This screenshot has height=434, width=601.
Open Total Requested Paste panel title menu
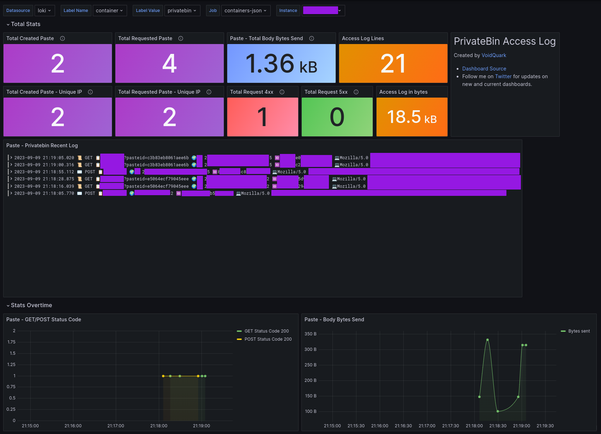(x=145, y=38)
